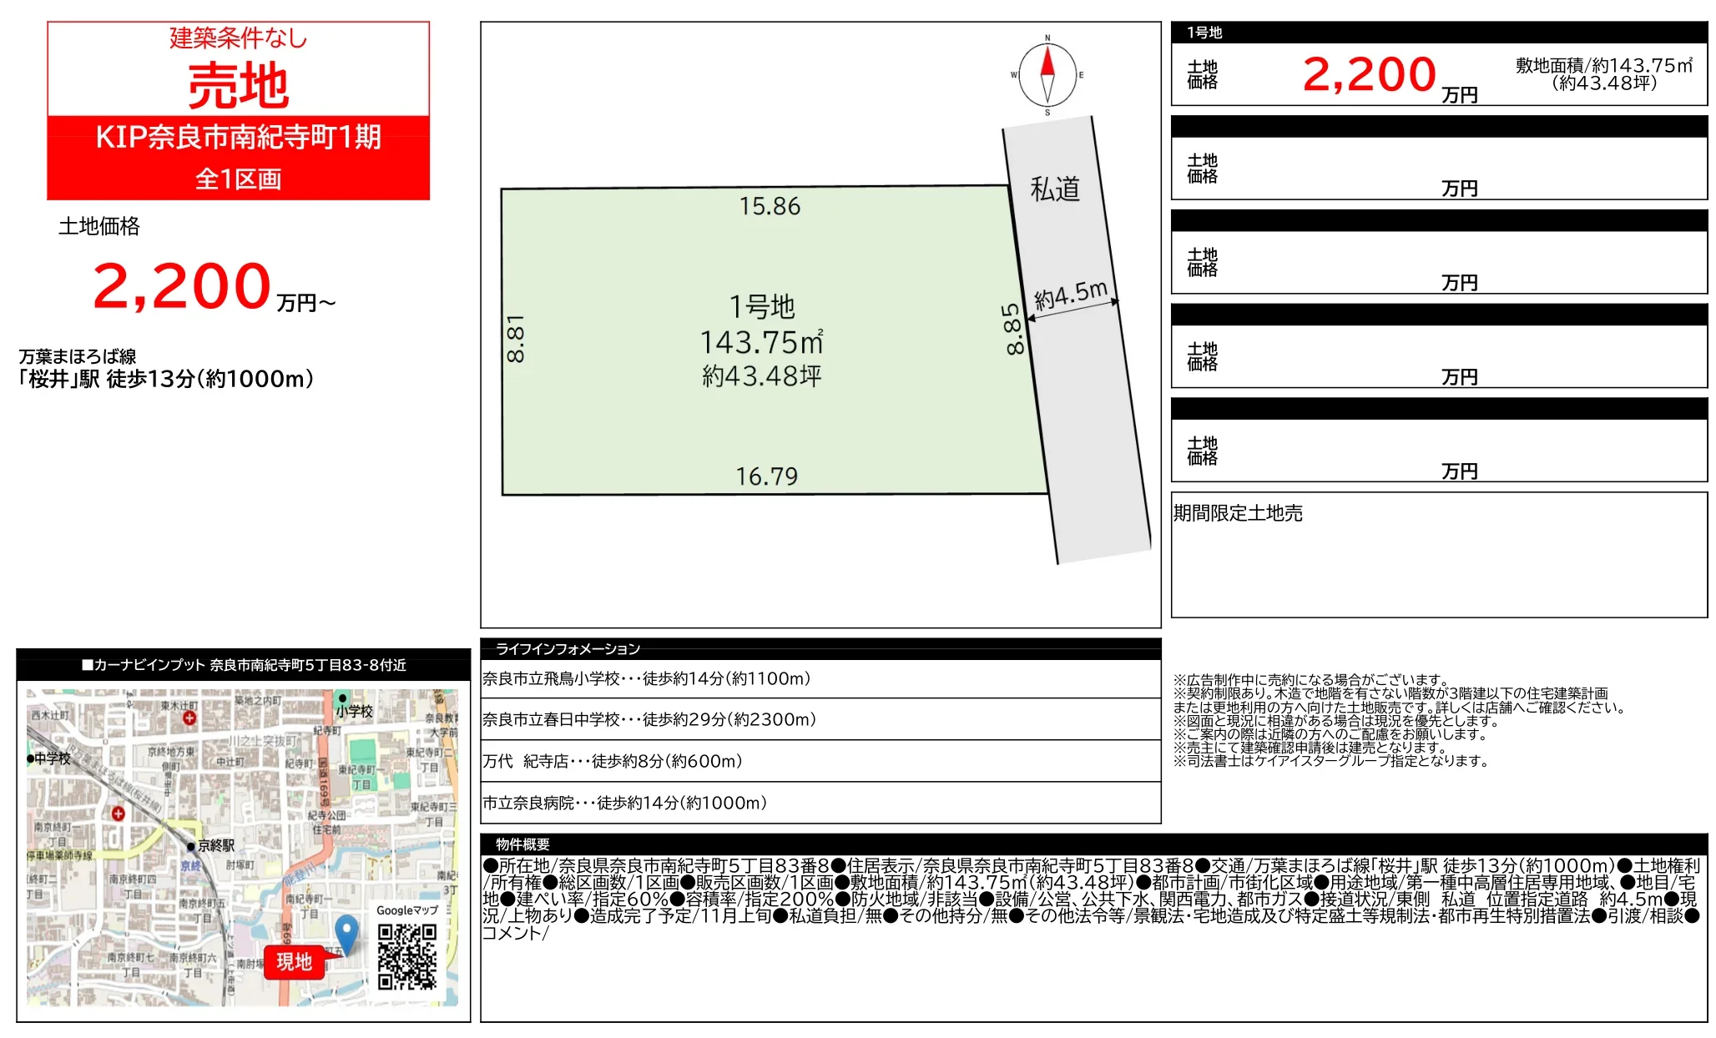Click the gray 私道 private road area
Screen dimensions: 1716x1038
coord(1077,338)
